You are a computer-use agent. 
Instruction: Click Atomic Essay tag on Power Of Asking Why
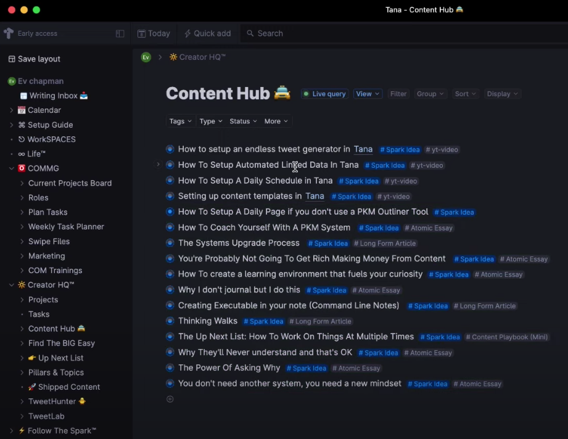pyautogui.click(x=356, y=368)
